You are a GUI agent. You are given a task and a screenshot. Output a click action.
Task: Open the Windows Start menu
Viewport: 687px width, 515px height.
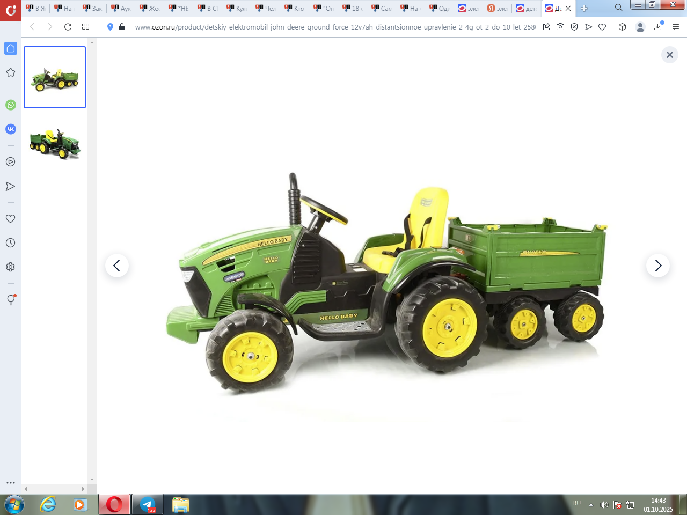tap(14, 505)
